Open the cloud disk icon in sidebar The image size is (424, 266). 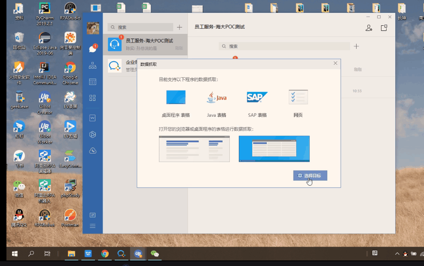click(x=92, y=151)
